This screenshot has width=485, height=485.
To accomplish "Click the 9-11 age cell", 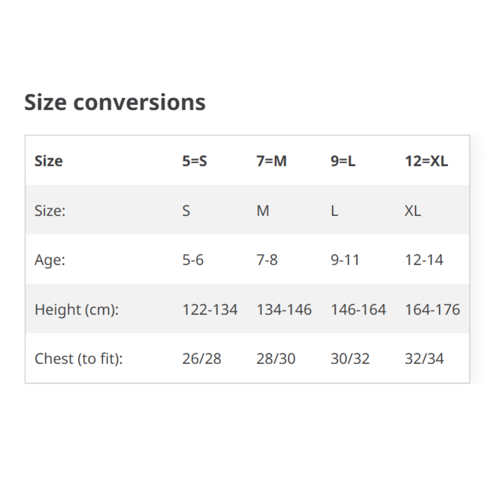I will (x=345, y=260).
